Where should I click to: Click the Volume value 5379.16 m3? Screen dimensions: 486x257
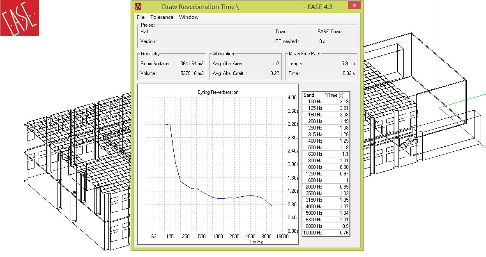coord(192,73)
